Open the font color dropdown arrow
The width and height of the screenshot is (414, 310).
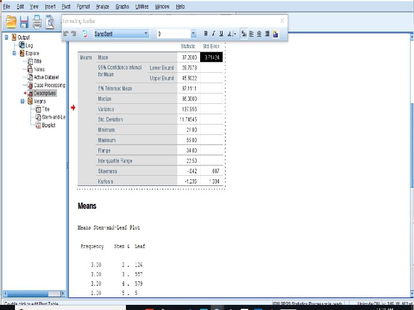[x=235, y=34]
